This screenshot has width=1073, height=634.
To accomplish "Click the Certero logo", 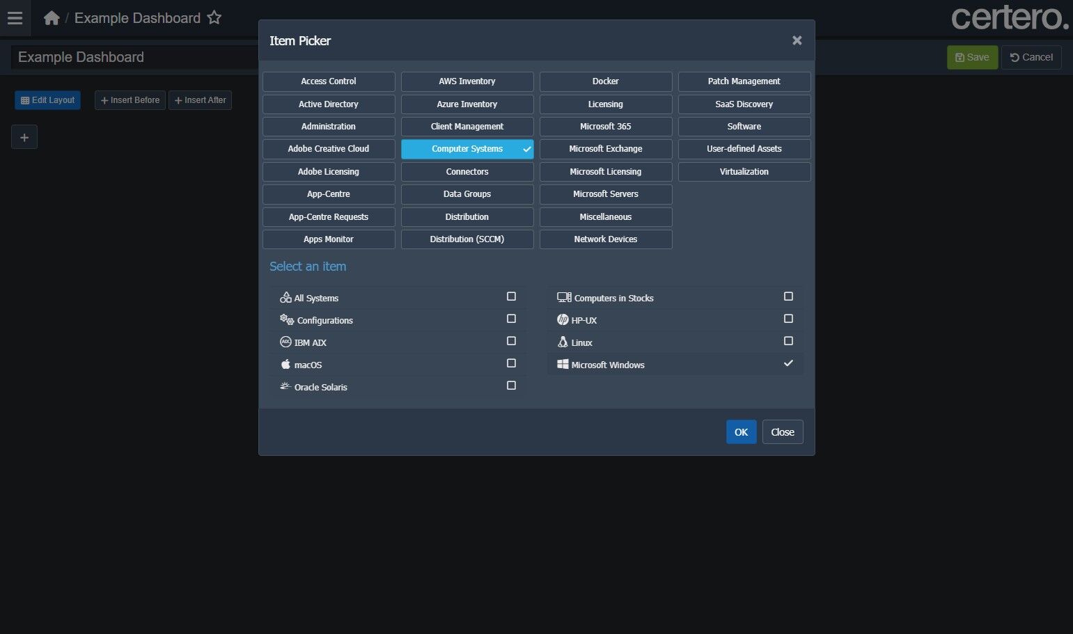I will tap(1010, 18).
